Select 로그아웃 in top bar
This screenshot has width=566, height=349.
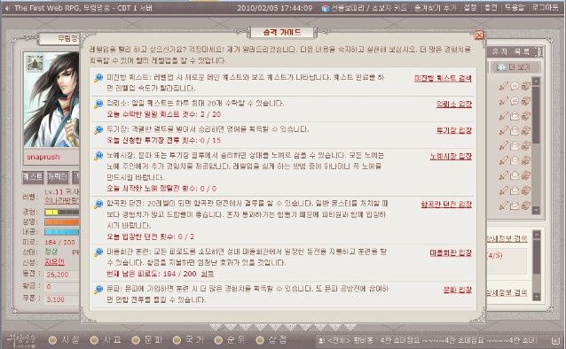(546, 8)
